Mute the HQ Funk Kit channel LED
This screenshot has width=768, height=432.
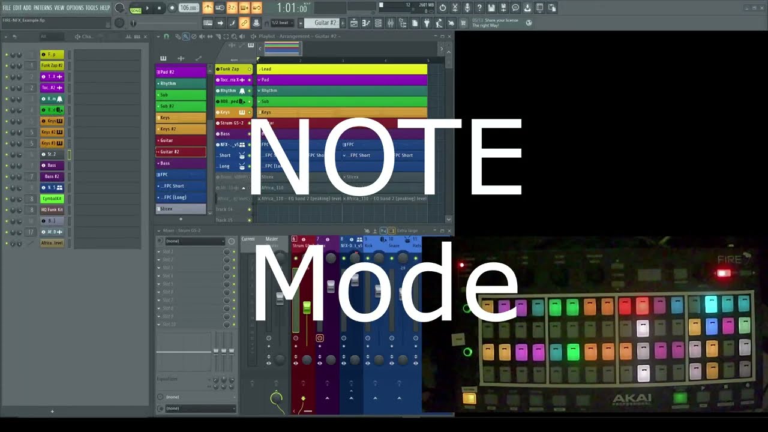pyautogui.click(x=7, y=210)
